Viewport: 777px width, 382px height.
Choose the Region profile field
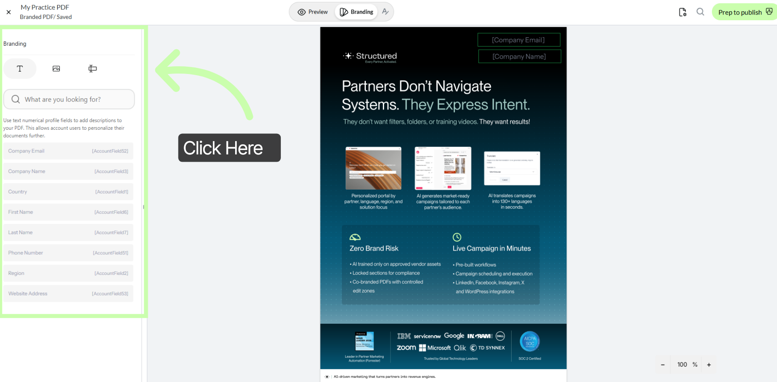coord(68,273)
